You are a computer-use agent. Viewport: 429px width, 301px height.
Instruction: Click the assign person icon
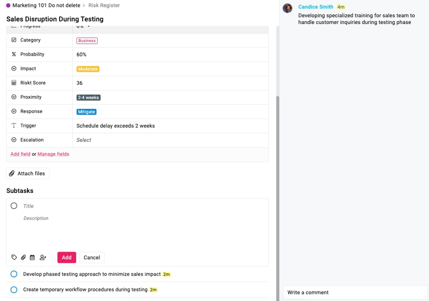click(x=43, y=257)
